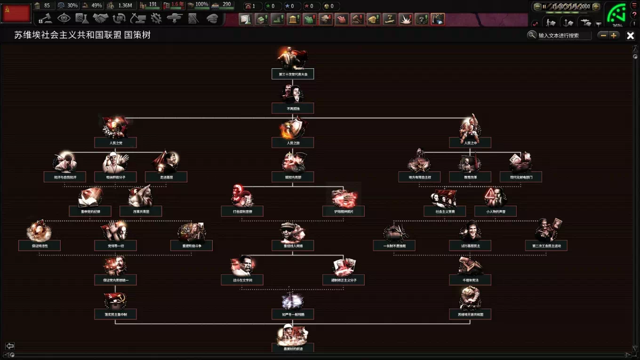This screenshot has height=360, width=640.
Task: Open the research flask menu
Action: [82, 18]
